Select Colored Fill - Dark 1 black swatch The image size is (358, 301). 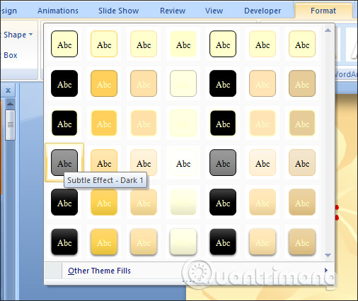click(64, 83)
